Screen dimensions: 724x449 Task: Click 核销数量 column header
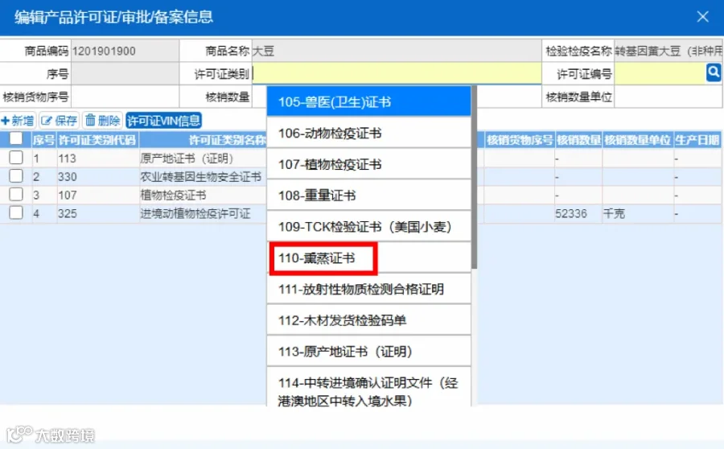[578, 140]
